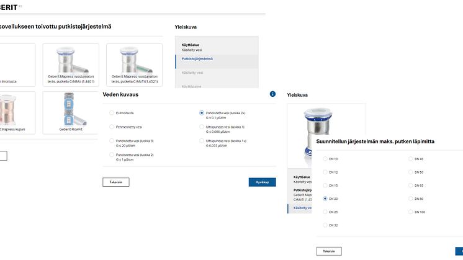Select Geberit Mapress CrNiMo (1.4401) pipe system
This screenshot has width=463, height=260.
tap(70, 65)
